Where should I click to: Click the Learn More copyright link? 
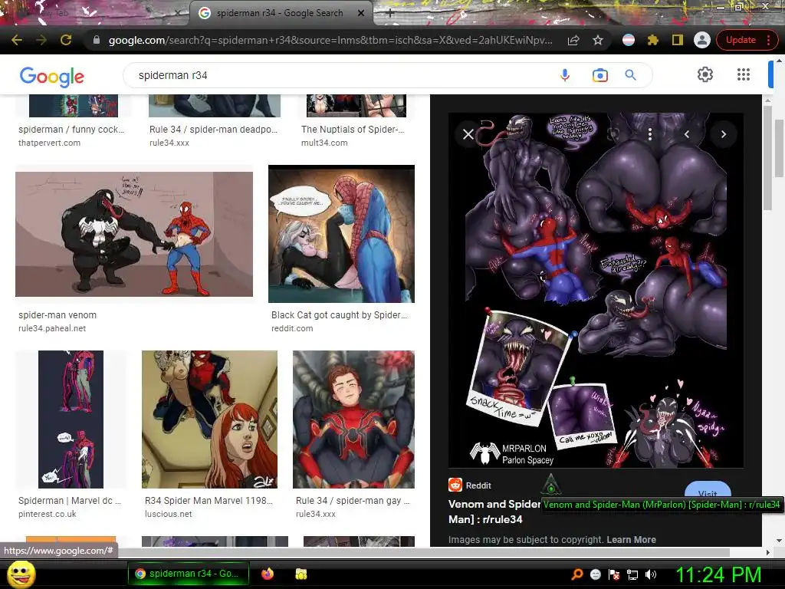click(x=631, y=539)
